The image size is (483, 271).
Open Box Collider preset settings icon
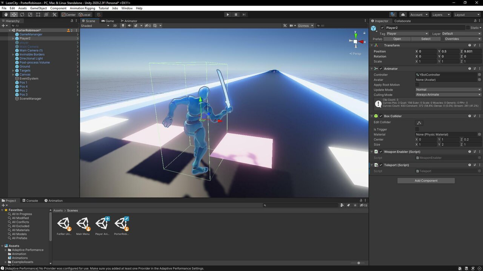tap(475, 116)
